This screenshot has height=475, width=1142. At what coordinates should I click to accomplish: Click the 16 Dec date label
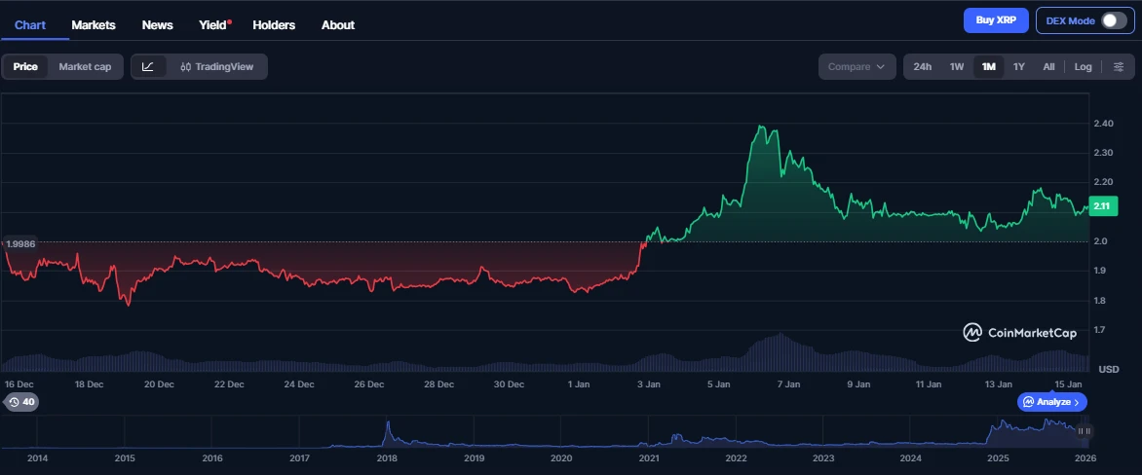pos(19,384)
